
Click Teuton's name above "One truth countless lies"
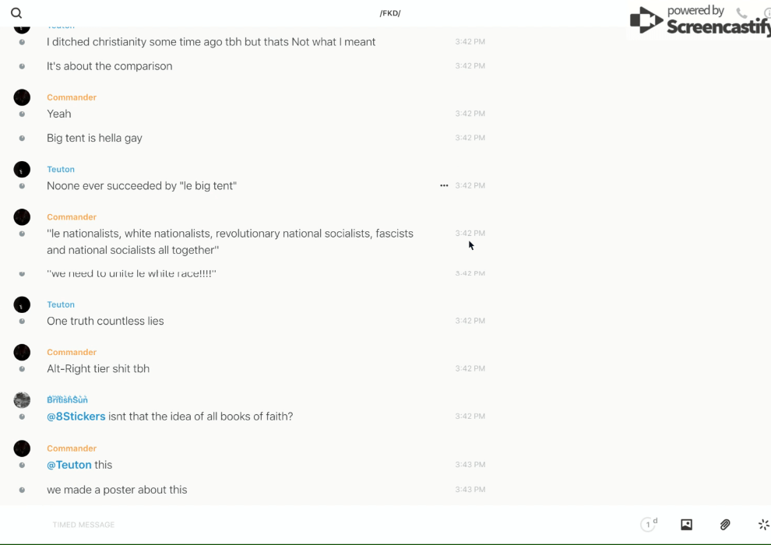tap(61, 304)
